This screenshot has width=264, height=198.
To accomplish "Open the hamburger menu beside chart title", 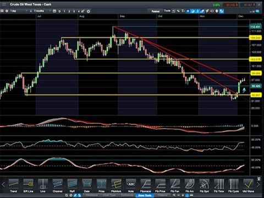I will [4, 4].
